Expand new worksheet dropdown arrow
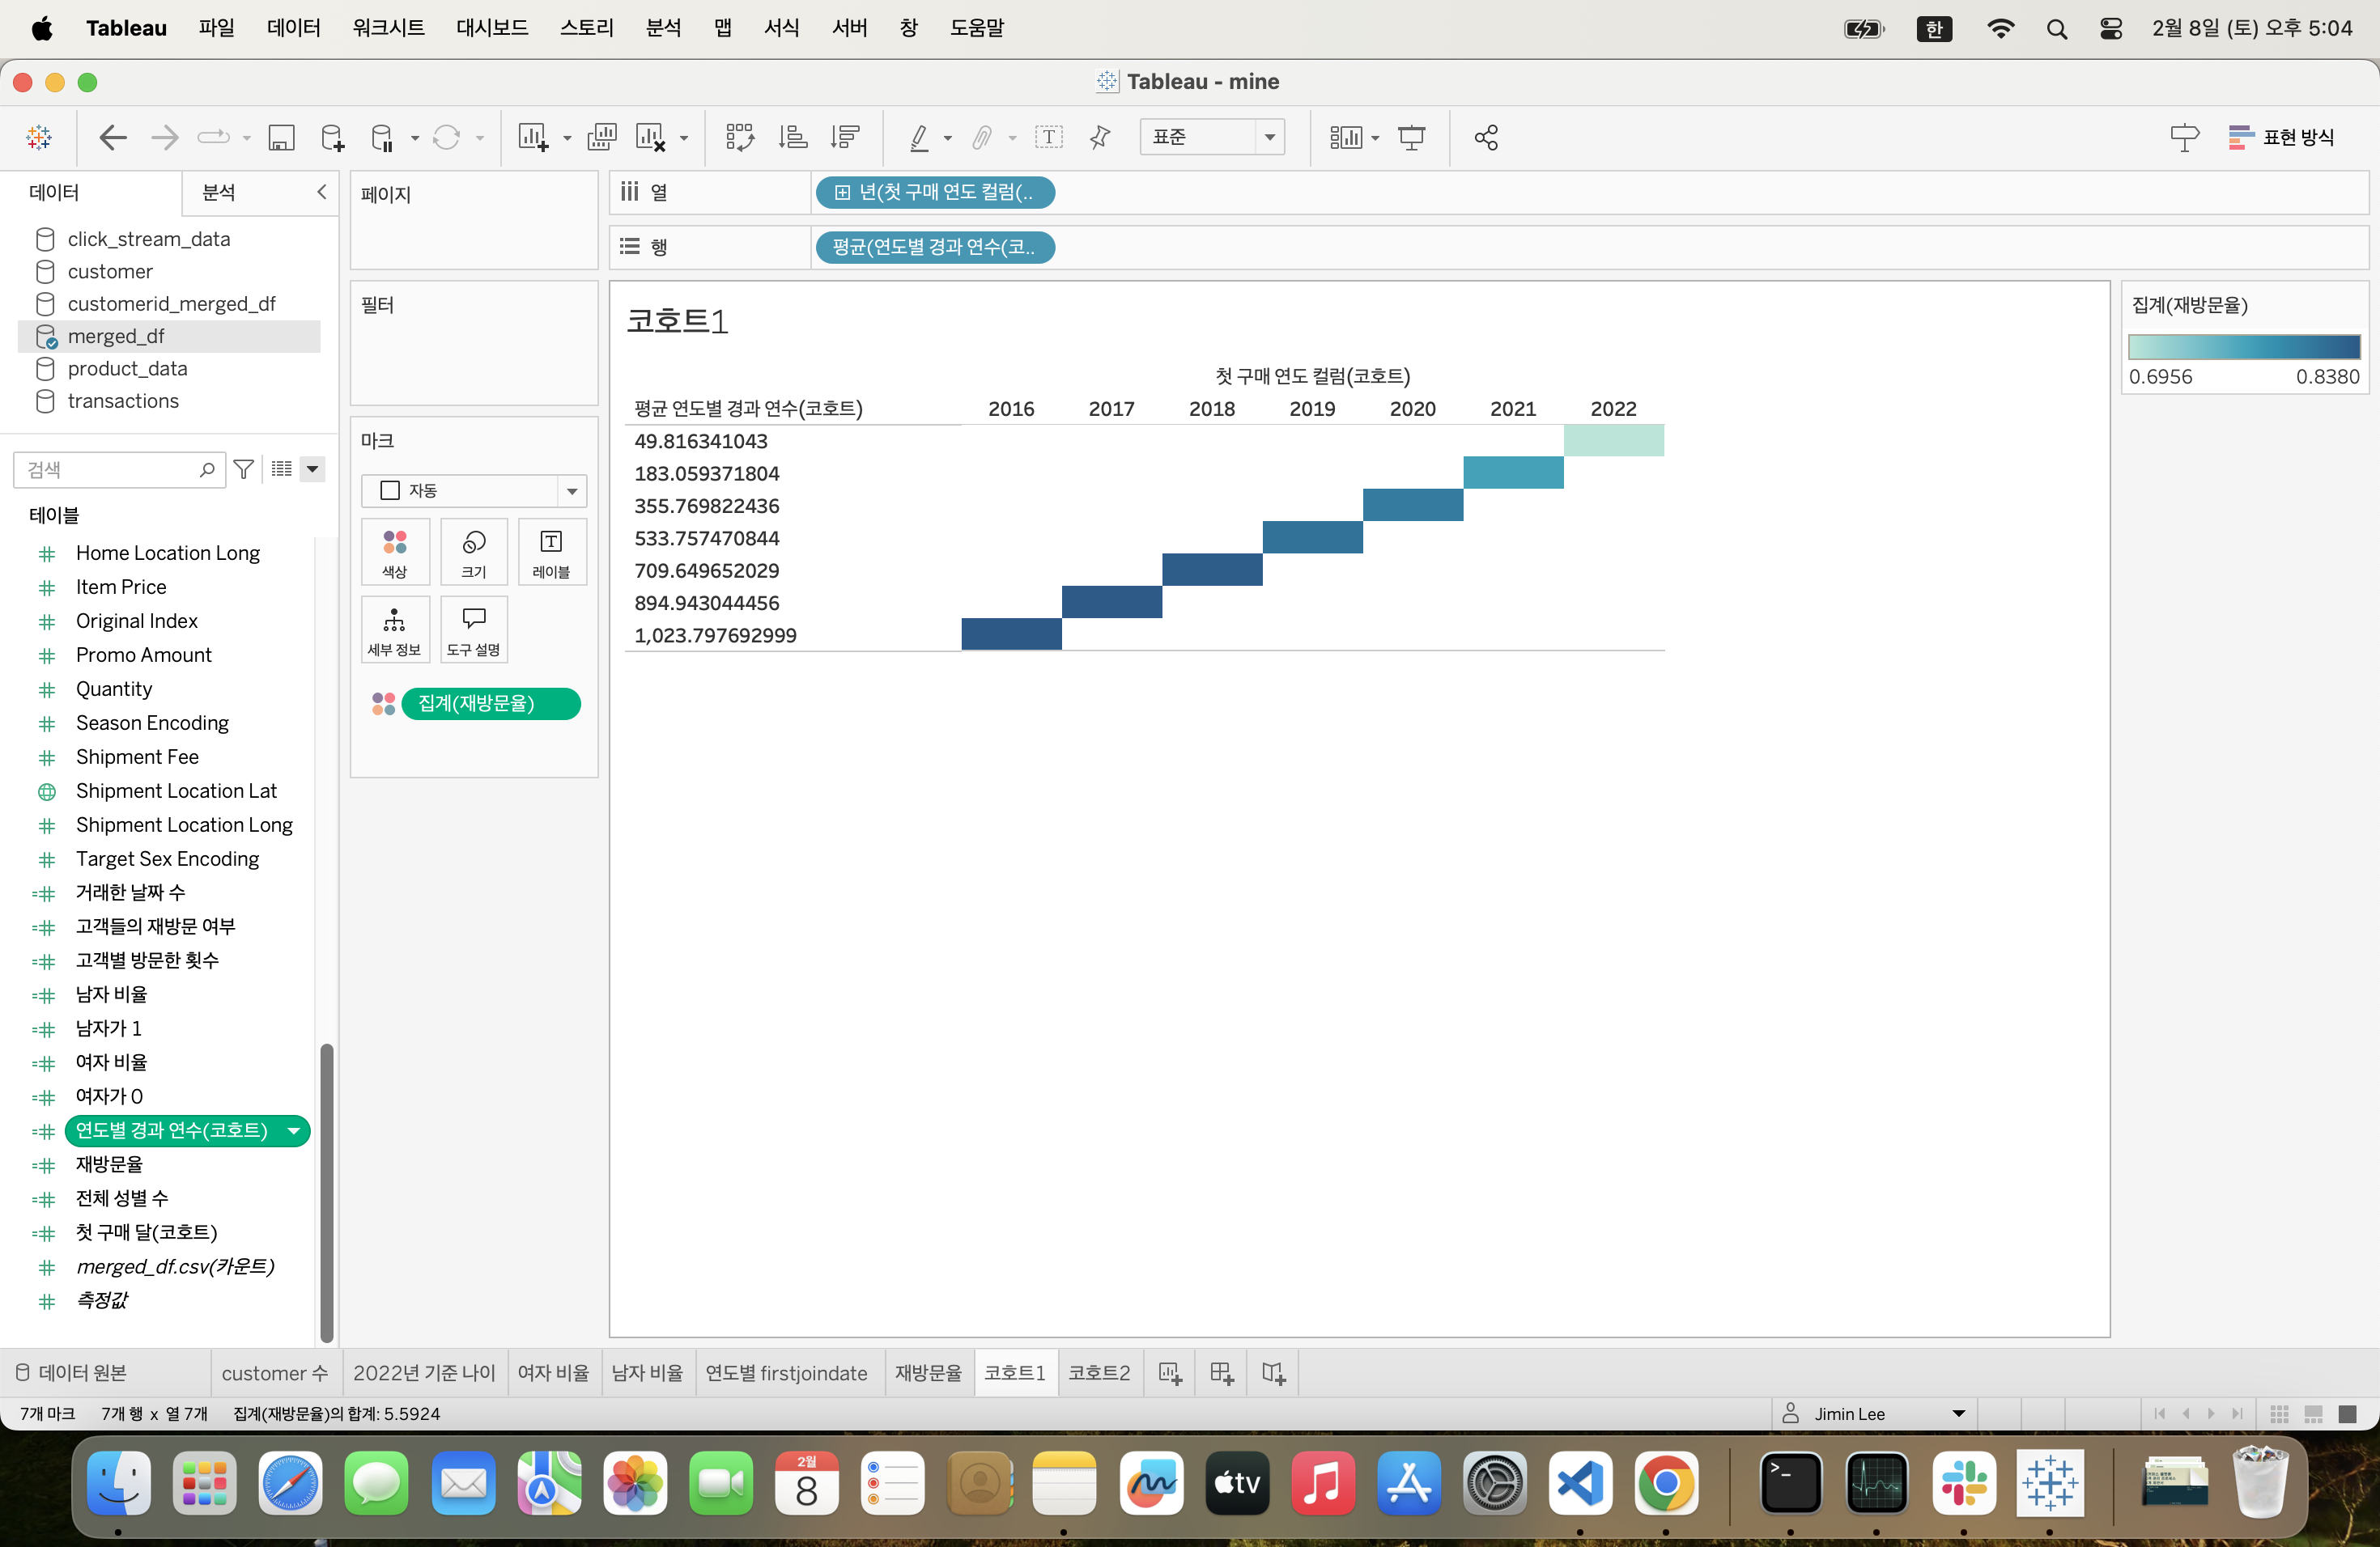2380x1547 pixels. (x=567, y=138)
